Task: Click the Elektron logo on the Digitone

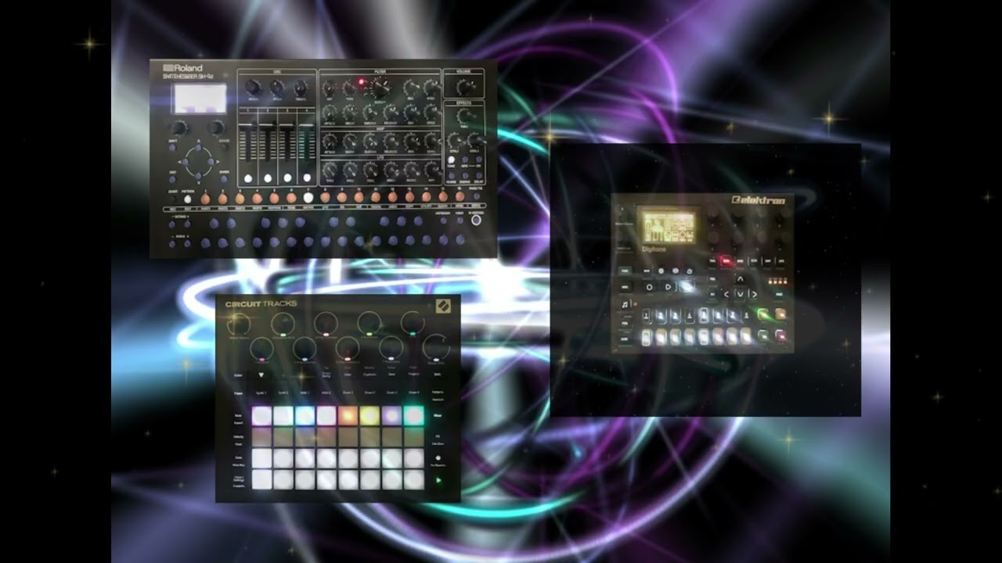Action: 759,200
